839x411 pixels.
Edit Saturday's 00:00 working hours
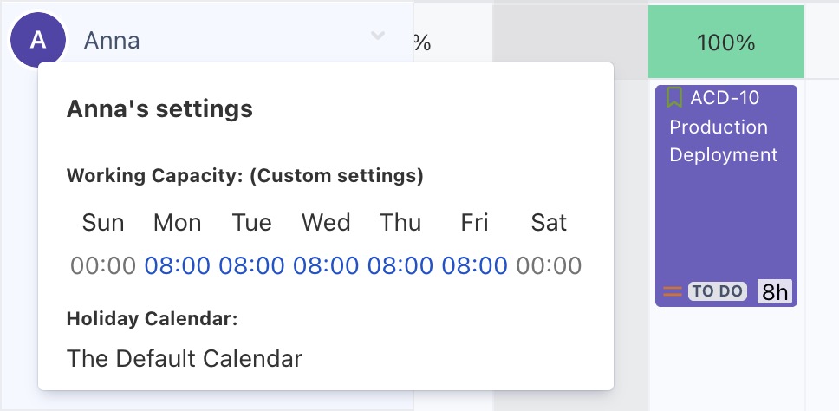549,265
